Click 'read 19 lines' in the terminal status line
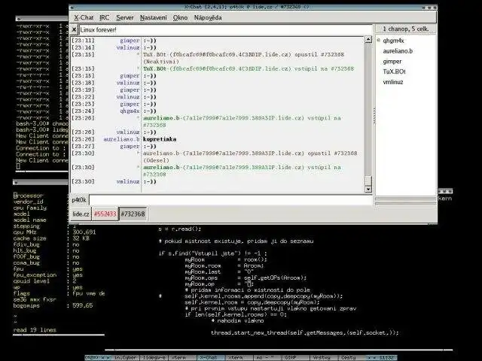 click(x=35, y=330)
